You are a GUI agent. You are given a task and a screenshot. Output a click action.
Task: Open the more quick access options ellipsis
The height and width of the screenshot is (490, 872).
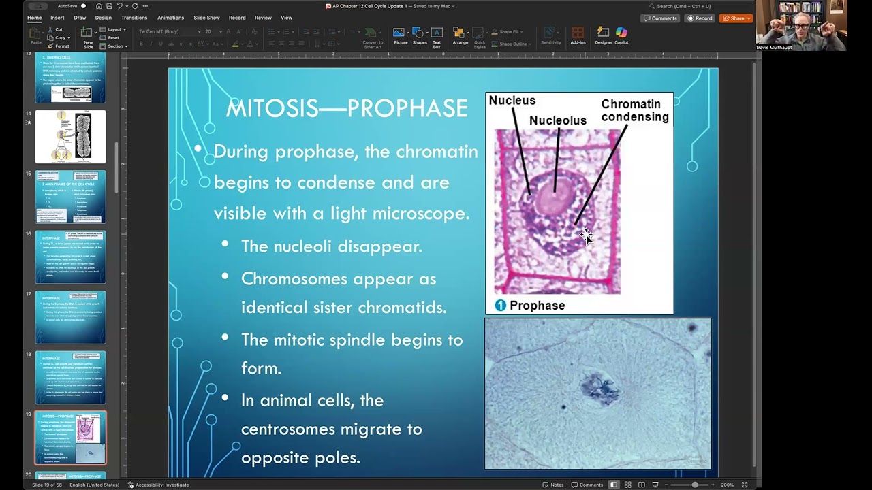[145, 6]
